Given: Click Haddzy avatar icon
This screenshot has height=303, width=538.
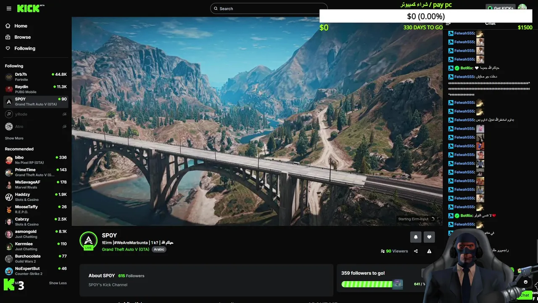Looking at the screenshot, I should (x=9, y=197).
